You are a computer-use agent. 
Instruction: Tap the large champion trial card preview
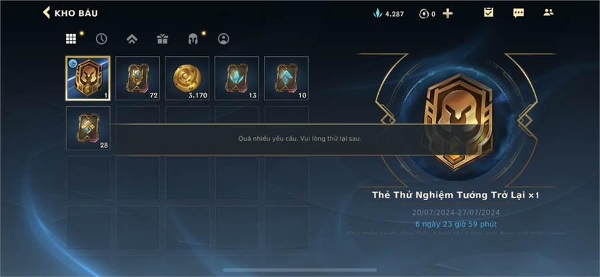pos(457,121)
